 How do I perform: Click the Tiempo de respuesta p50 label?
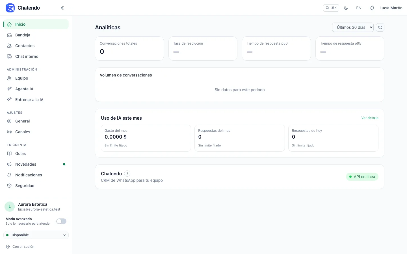[267, 43]
